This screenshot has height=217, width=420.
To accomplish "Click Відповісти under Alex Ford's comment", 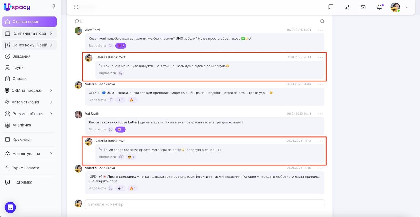I will point(97,46).
